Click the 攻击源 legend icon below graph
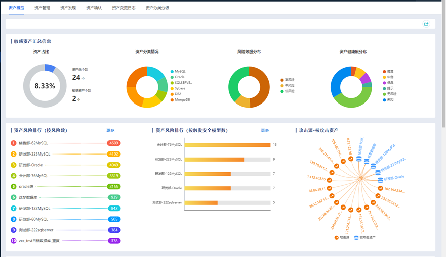446x257 pixels. pyautogui.click(x=337, y=237)
